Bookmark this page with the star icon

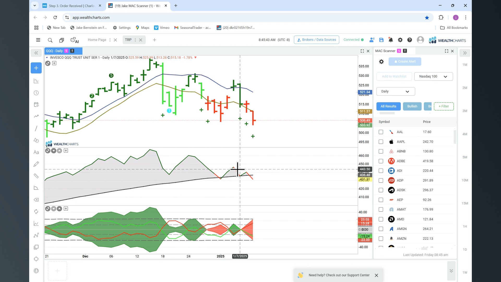tap(427, 17)
